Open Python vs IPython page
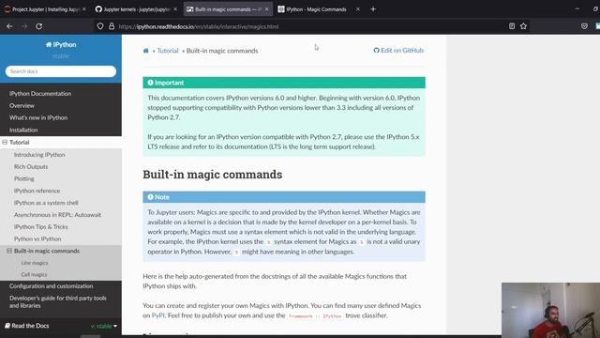Screen dimensions: 600x338 (x=37, y=238)
